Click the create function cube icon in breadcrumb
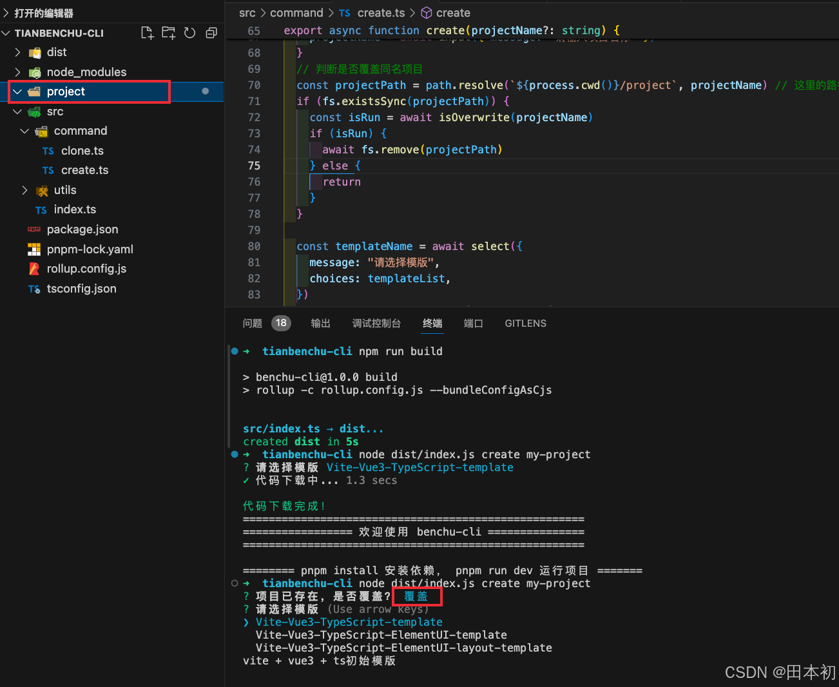839x687 pixels. [x=427, y=13]
